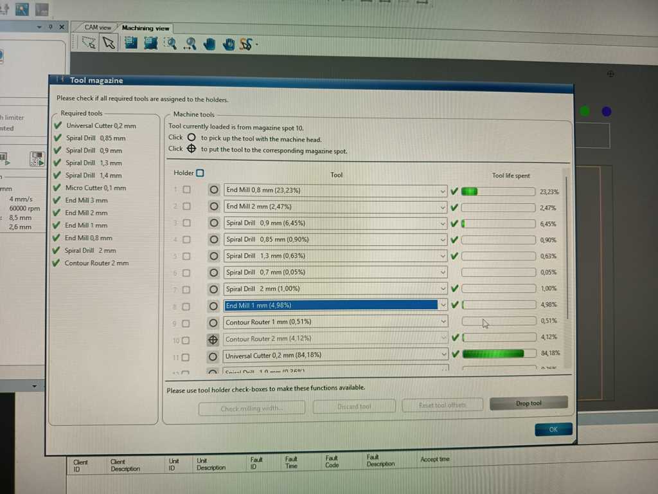
Task: Click Micro Cutter 0,1 mm required tool
Action: [x=95, y=188]
